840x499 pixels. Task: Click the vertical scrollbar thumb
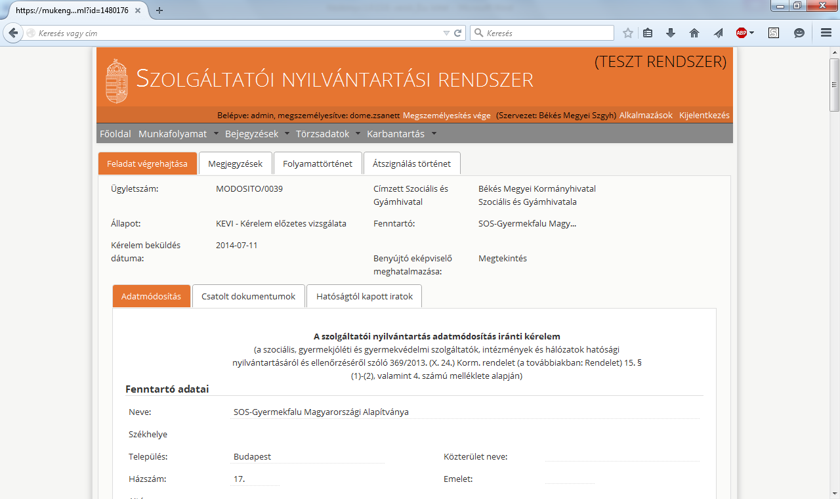click(x=834, y=85)
